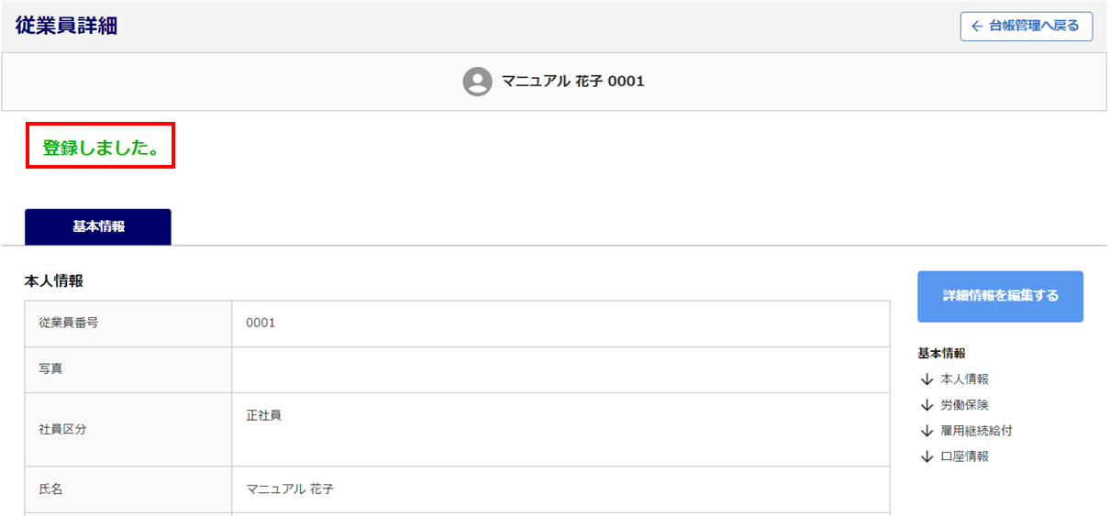Click the header name マニュアル 花子 0001
The image size is (1110, 516).
coord(572,82)
